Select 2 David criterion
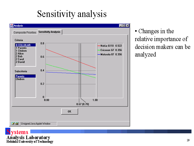 (x=20, y=62)
